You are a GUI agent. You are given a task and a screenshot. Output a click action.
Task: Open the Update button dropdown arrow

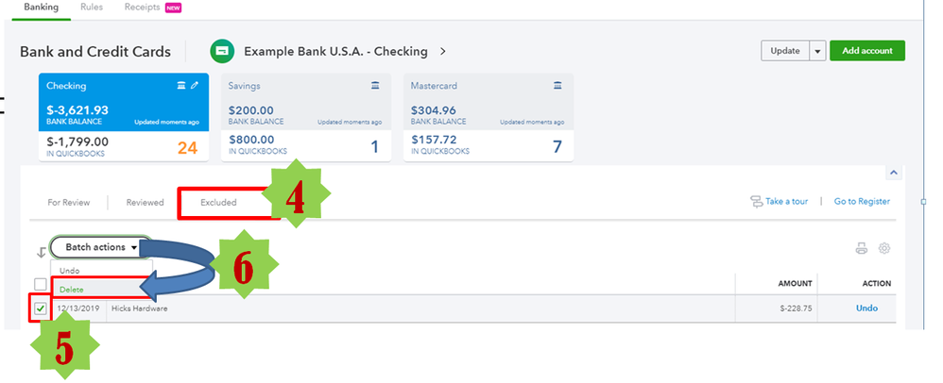[816, 51]
